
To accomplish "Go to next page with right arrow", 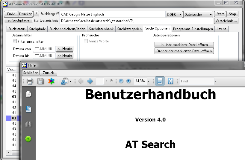I will pos(90,81).
